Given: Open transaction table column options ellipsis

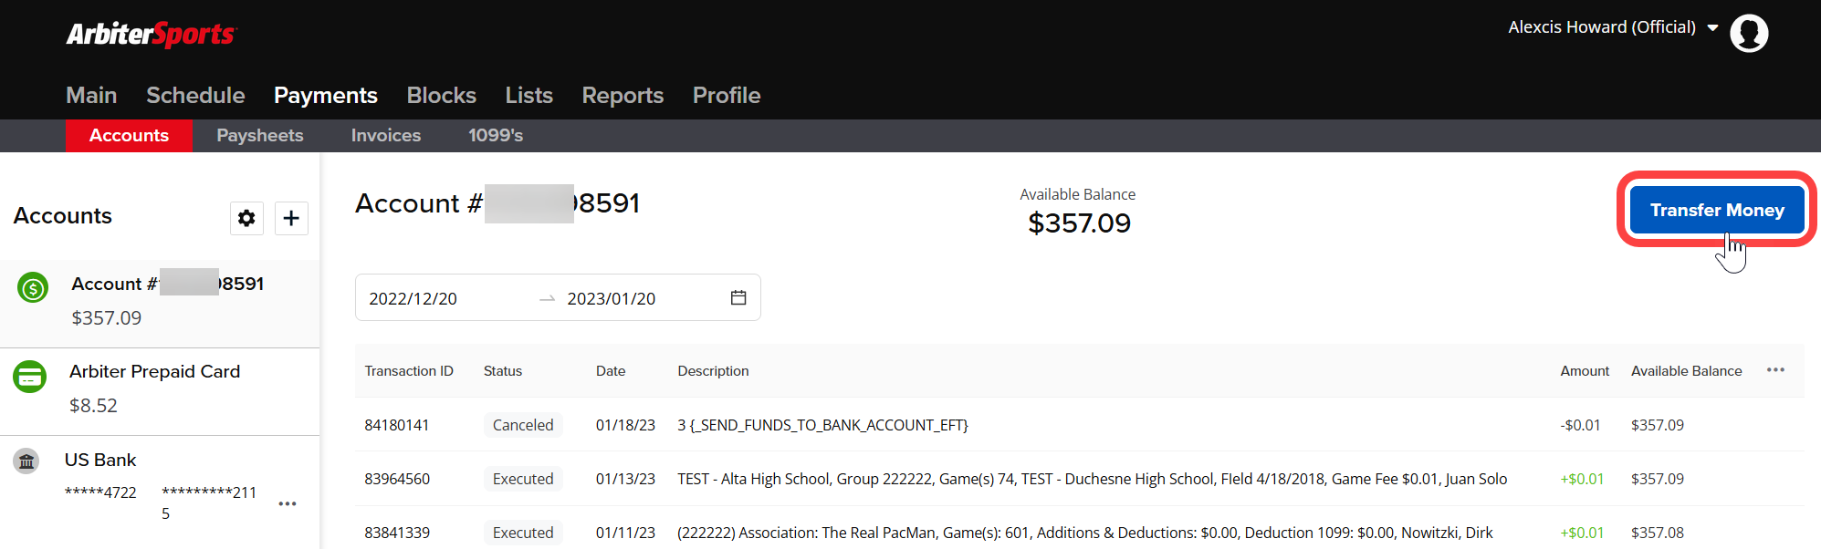Looking at the screenshot, I should pyautogui.click(x=1775, y=369).
